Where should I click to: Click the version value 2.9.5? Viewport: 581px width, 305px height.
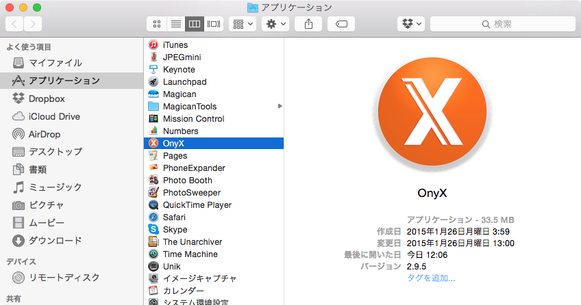417,266
